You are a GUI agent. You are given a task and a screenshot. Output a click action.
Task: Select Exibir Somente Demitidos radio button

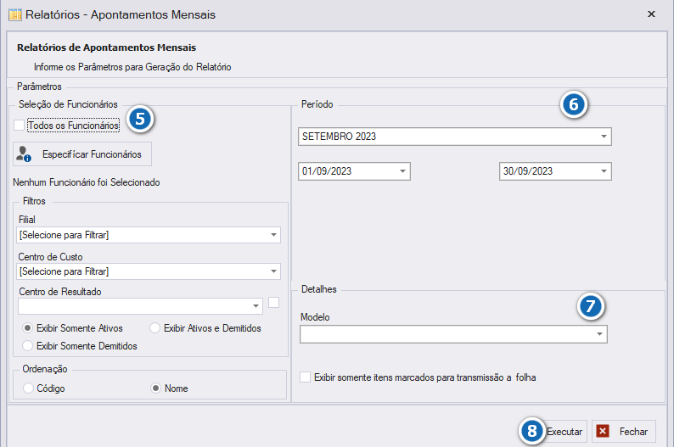tap(27, 346)
